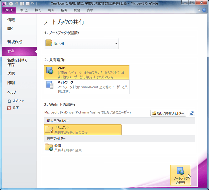Click the Undo icon in the quick access toolbar
209x190 pixels.
coord(17,3)
